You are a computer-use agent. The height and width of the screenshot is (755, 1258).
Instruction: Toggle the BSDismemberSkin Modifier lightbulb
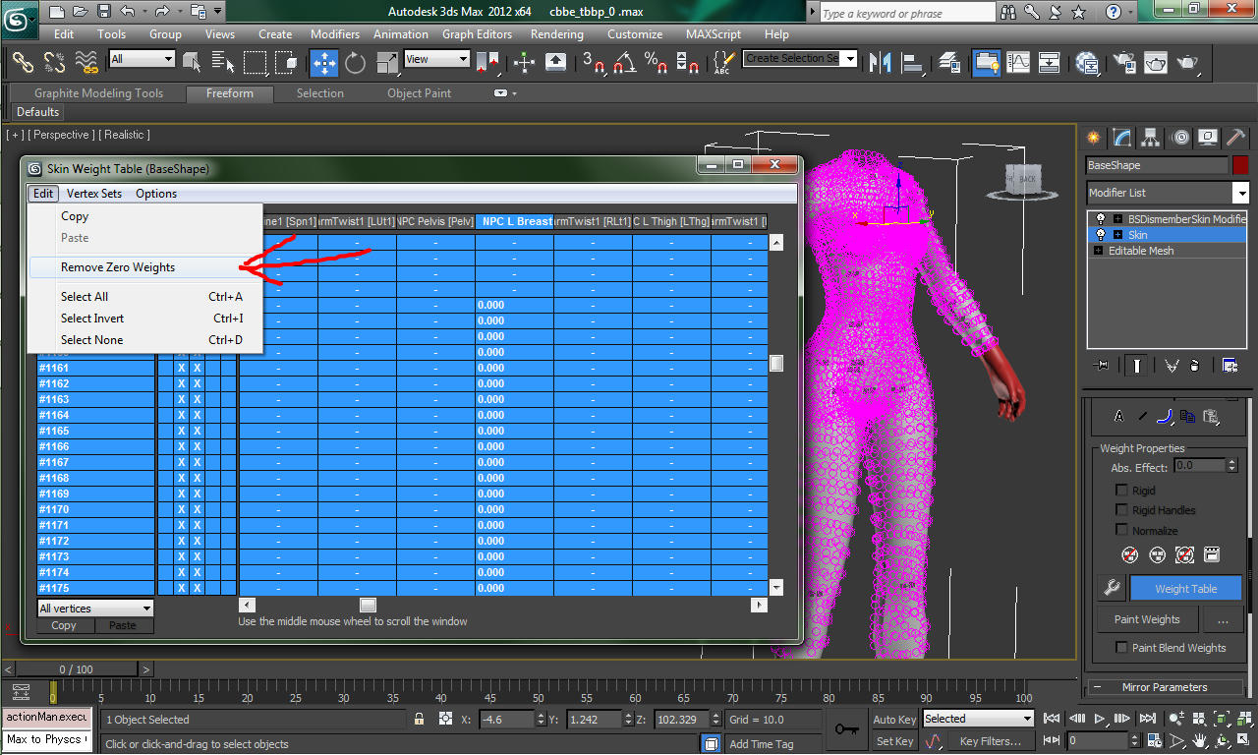[x=1101, y=219]
